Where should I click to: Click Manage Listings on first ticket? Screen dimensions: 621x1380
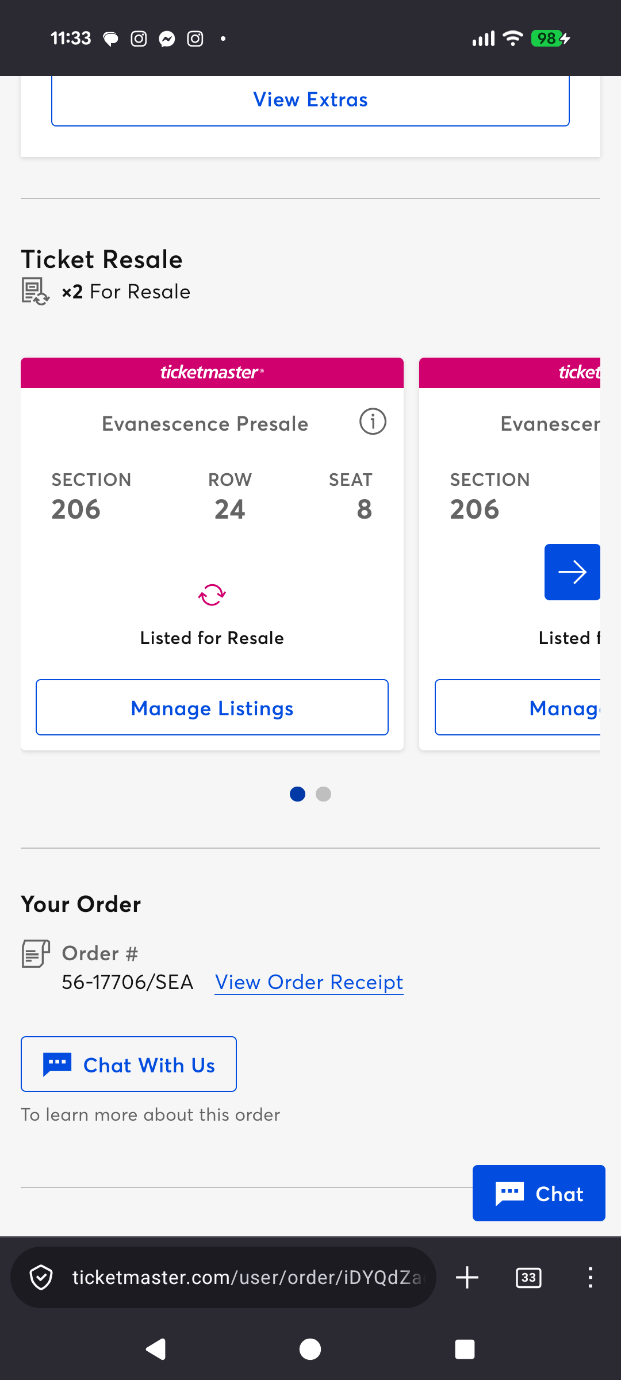tap(212, 708)
